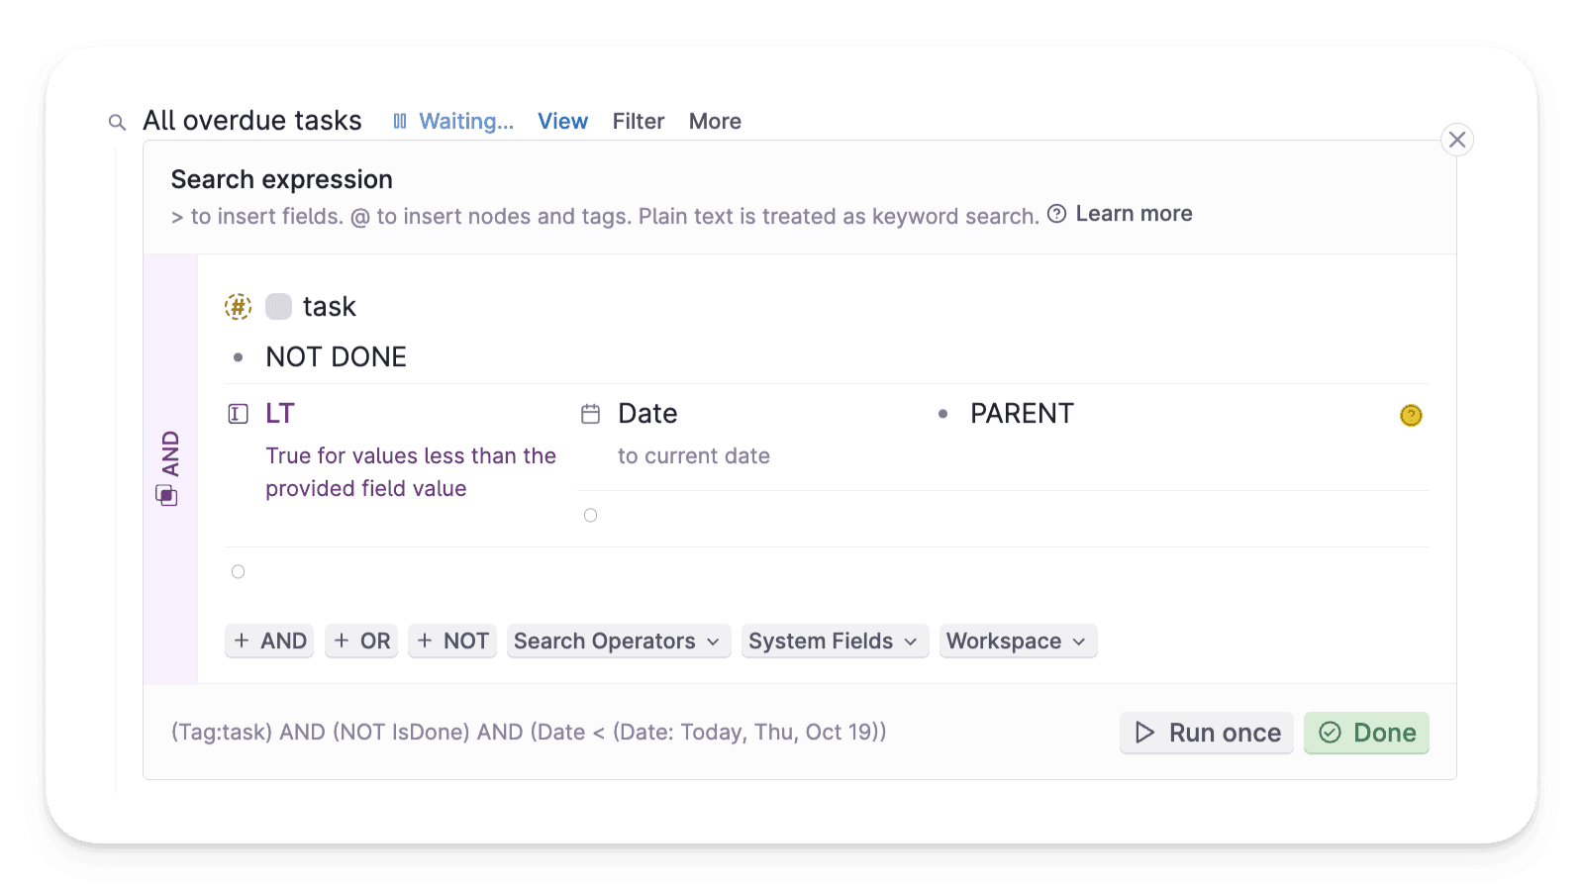This screenshot has height=890, width=1583.
Task: Click the query summary text at bottom
Action: [x=529, y=733]
